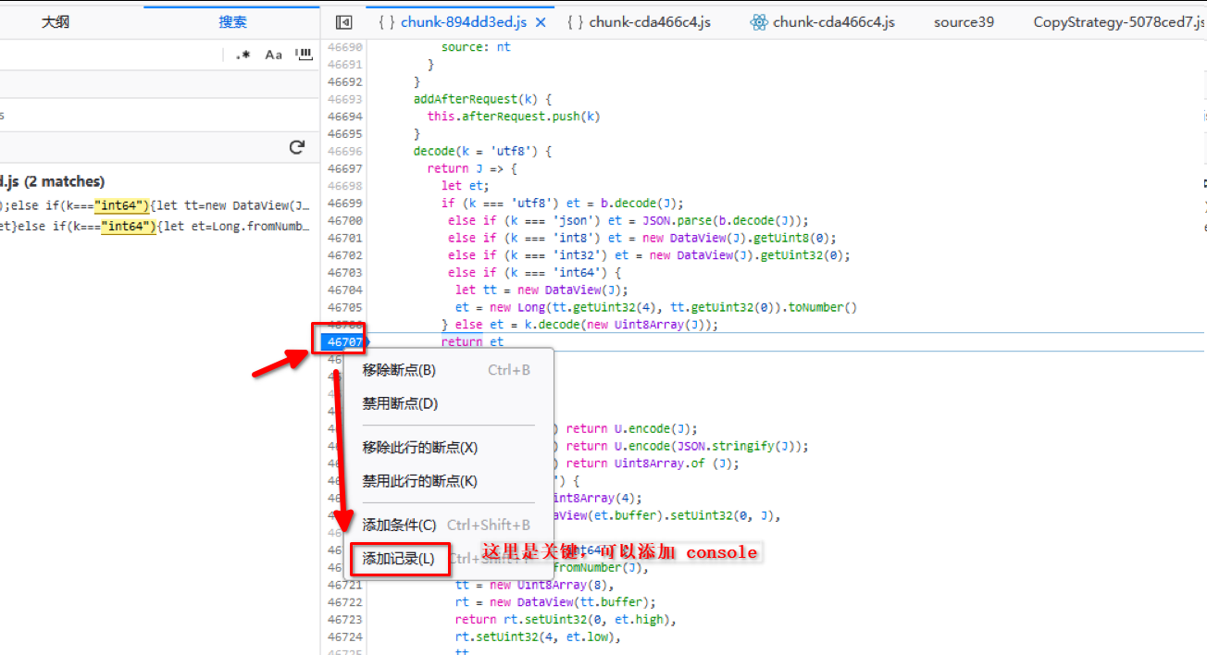Select 移除此行的断点(X) menu entry
Image resolution: width=1207 pixels, height=655 pixels.
tap(419, 448)
